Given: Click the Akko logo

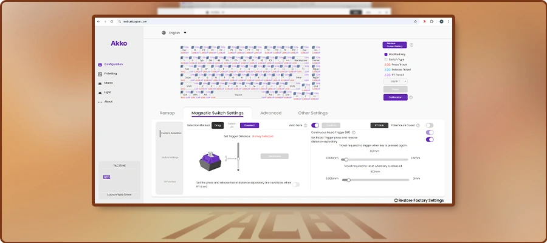Looking at the screenshot, I should (x=119, y=44).
